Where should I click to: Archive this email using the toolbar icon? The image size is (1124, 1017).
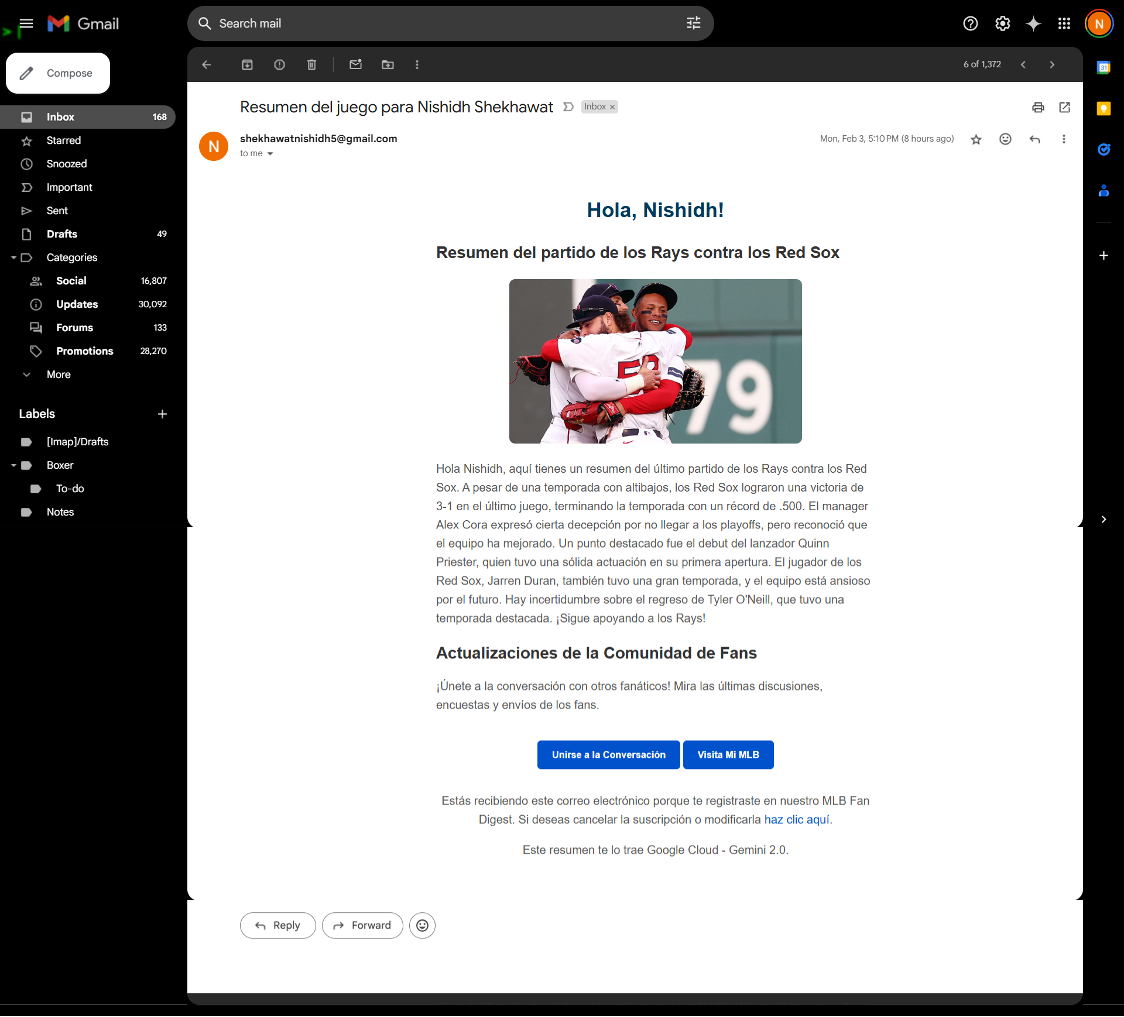(x=247, y=65)
